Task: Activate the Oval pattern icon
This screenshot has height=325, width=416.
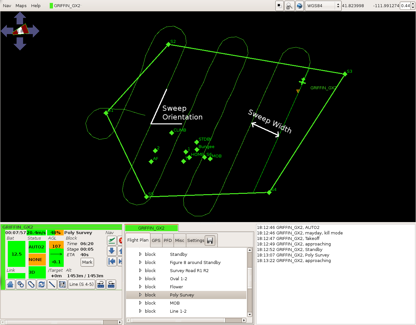Action: pyautogui.click(x=31, y=284)
